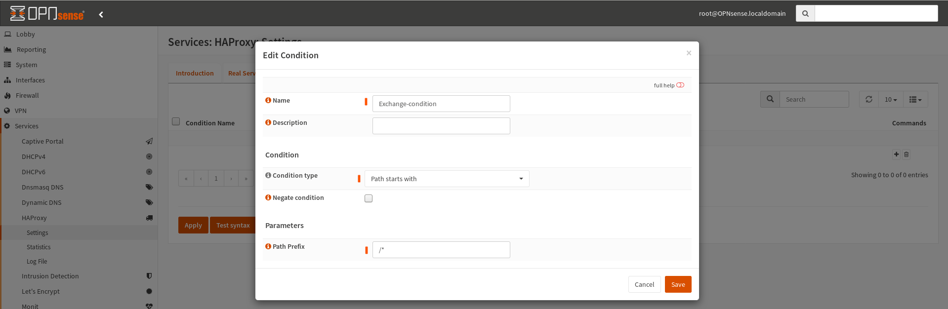The width and height of the screenshot is (948, 309).
Task: Open the rows-per-page 10 dropdown
Action: (891, 99)
